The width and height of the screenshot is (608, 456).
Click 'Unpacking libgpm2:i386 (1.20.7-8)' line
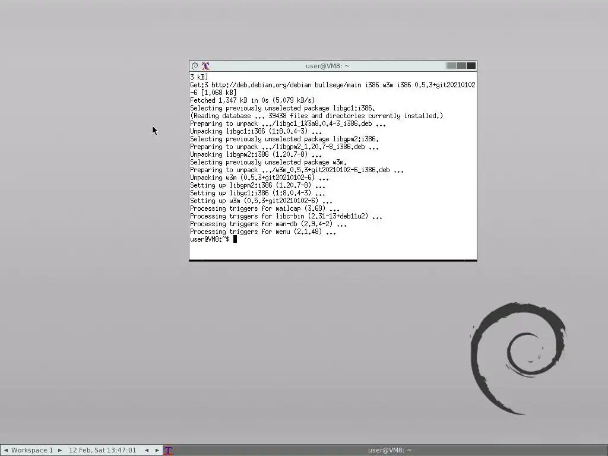click(256, 155)
